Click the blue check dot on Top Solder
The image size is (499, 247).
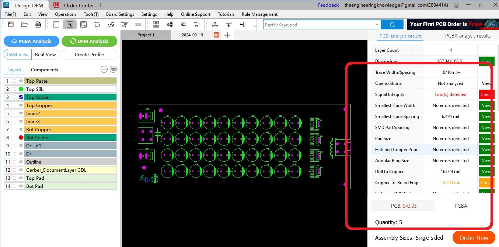[21, 97]
